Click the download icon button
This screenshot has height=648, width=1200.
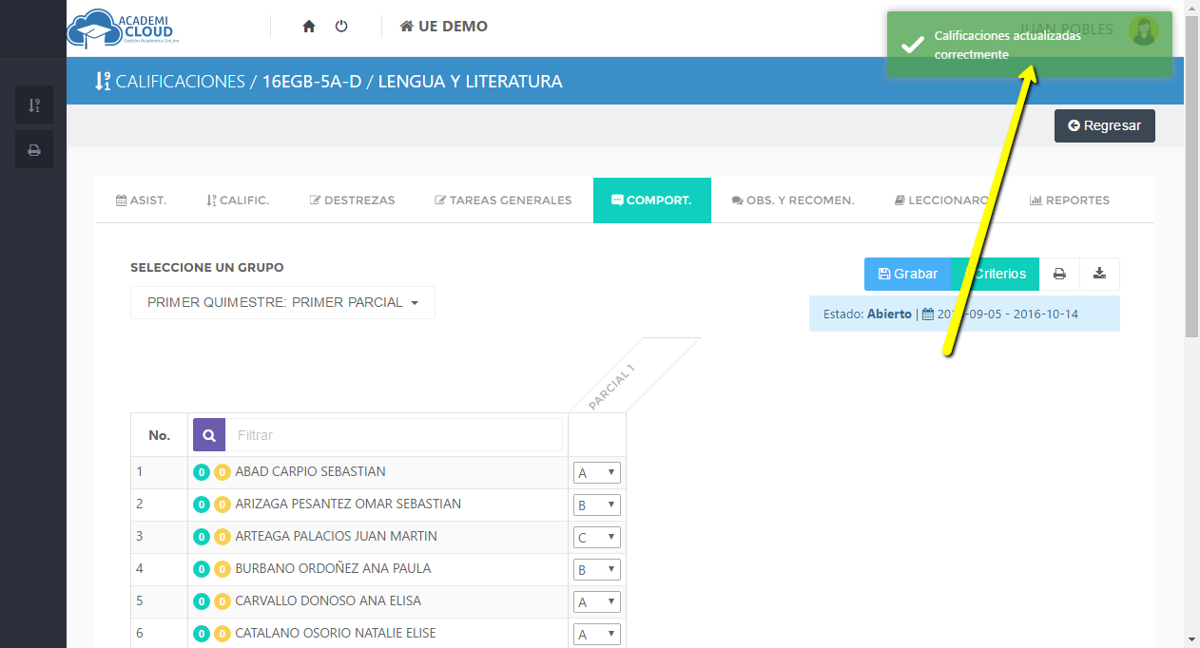pyautogui.click(x=1099, y=274)
